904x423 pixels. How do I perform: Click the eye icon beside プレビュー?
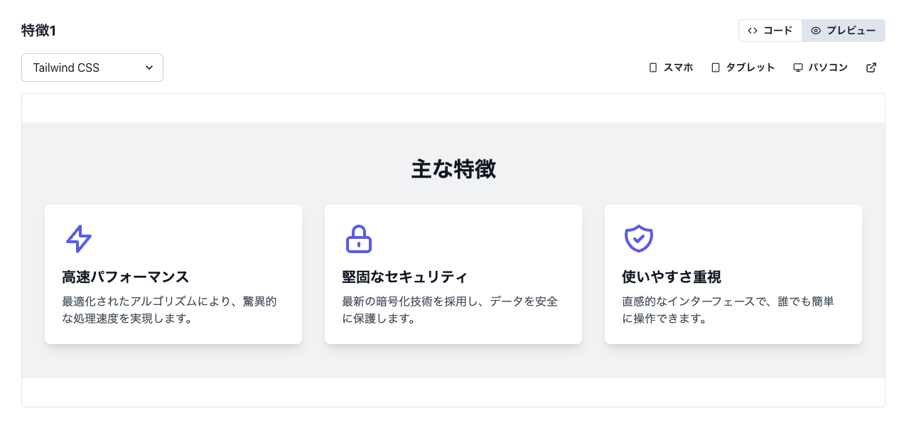(816, 31)
